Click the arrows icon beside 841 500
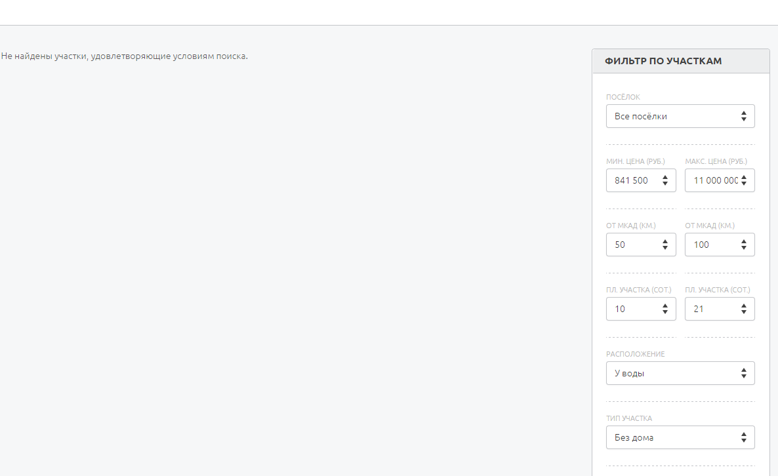 click(665, 180)
